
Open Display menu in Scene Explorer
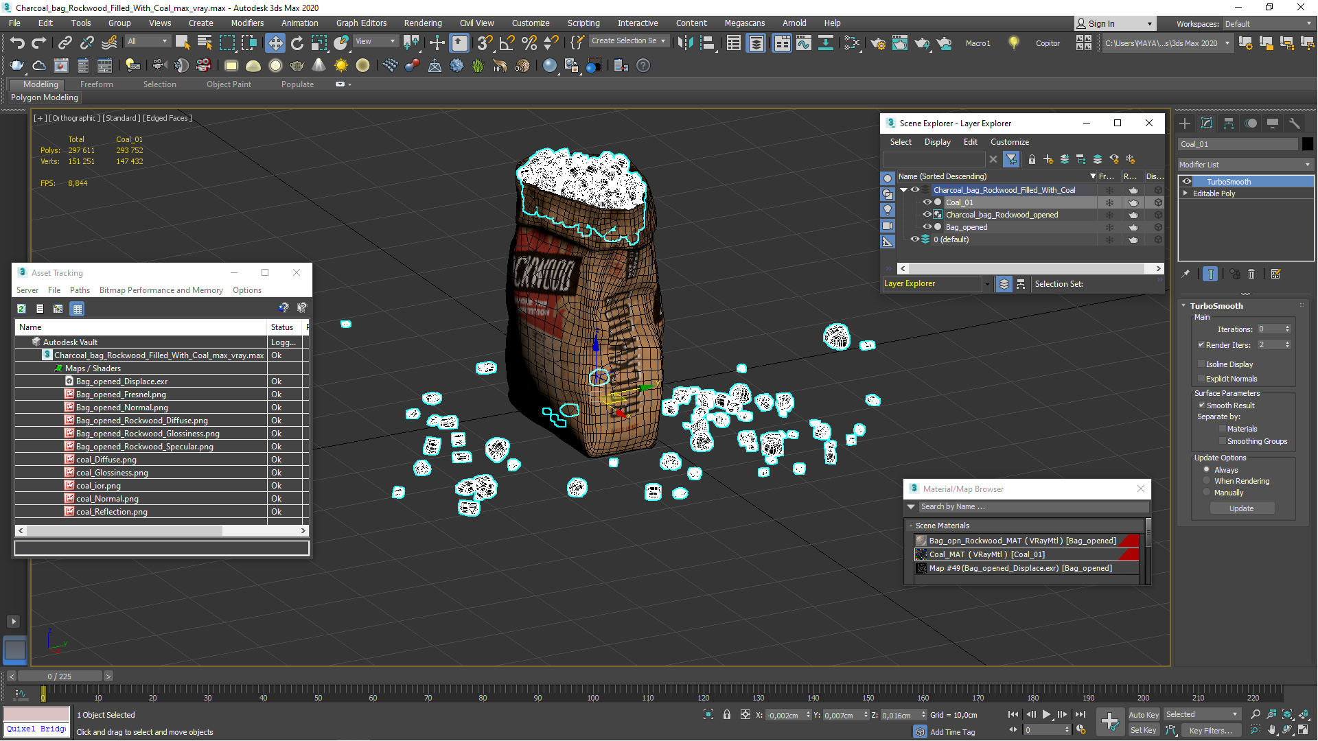937,142
